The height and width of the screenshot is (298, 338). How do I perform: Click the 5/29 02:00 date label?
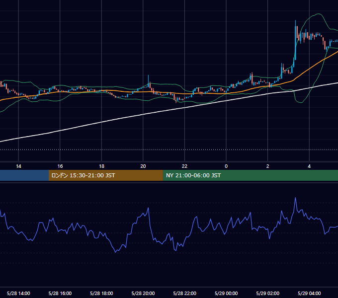tap(268, 293)
